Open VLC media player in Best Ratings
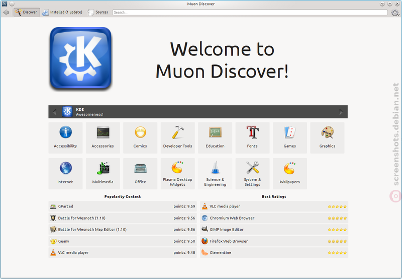This screenshot has width=402, height=279. [274, 206]
